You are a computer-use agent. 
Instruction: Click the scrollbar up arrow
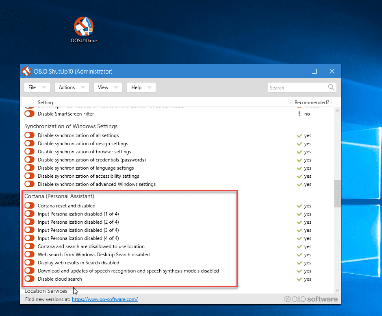coord(337,111)
